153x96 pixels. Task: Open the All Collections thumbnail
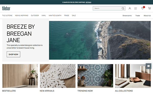point(133,76)
